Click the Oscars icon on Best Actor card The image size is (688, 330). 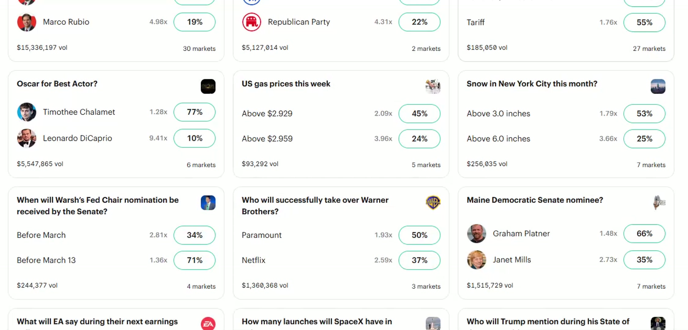click(208, 86)
